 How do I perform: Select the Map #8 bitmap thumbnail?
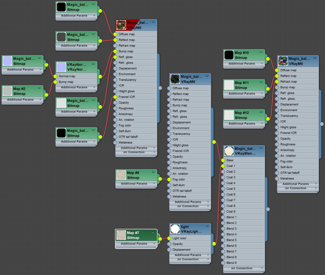121,175
